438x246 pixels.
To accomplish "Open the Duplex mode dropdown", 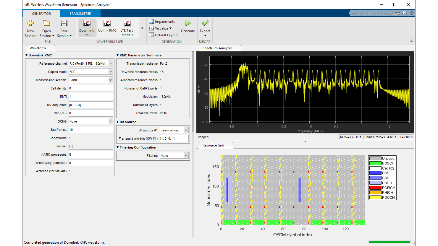I will (110, 71).
